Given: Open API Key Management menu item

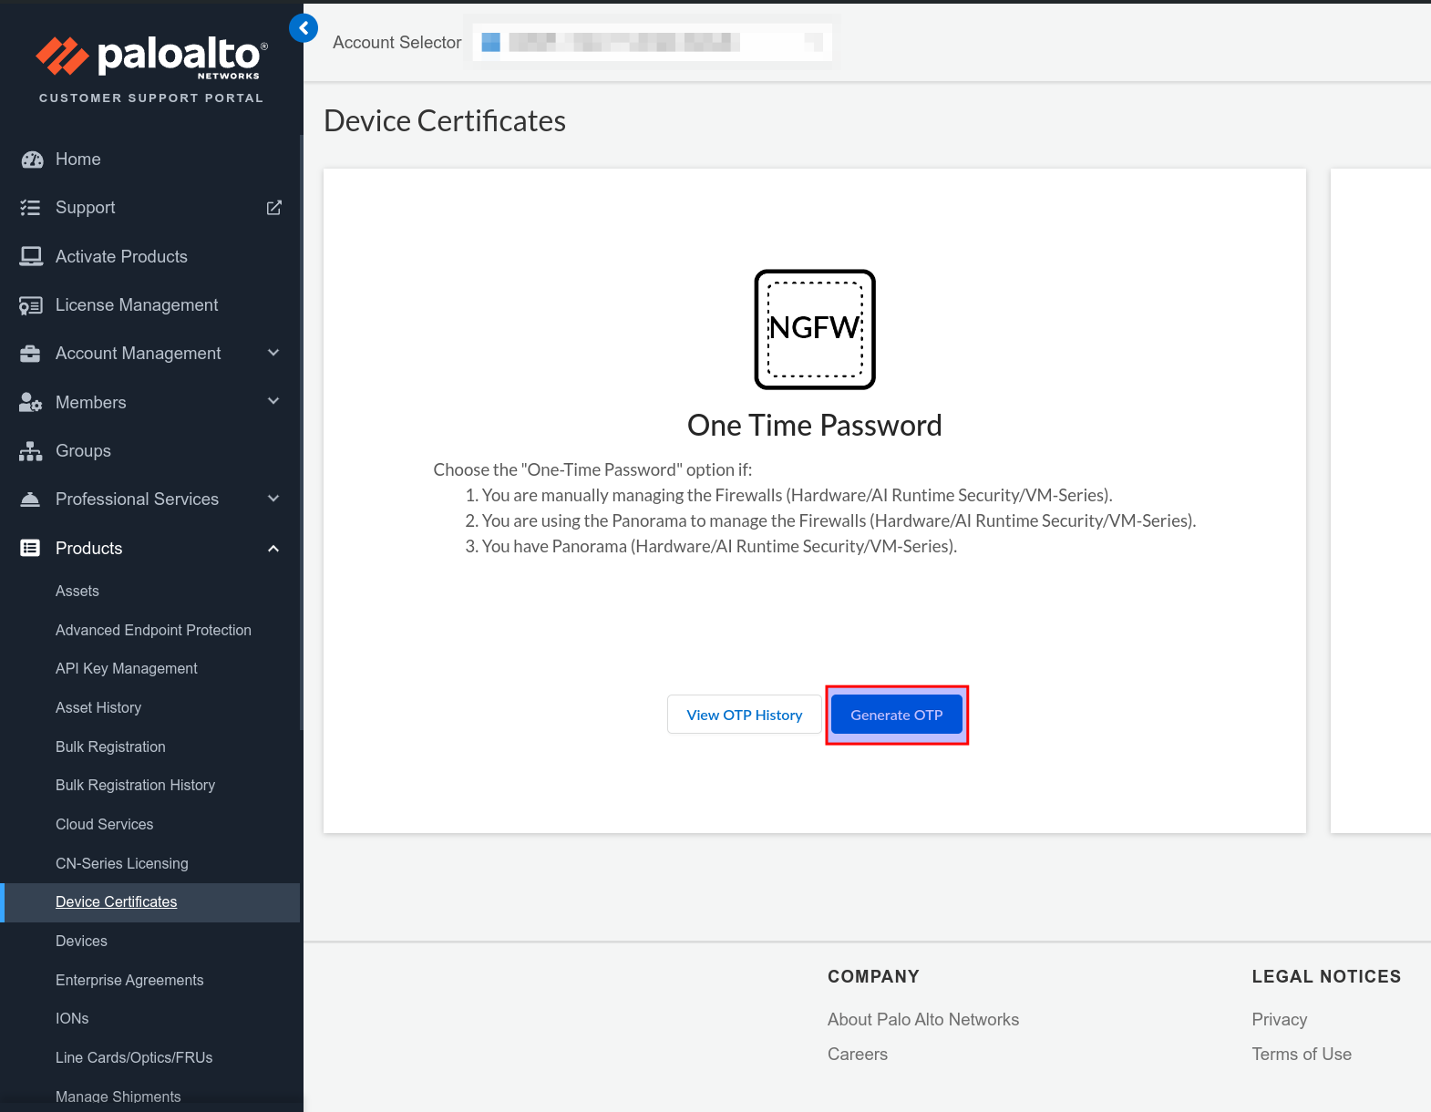Looking at the screenshot, I should coord(127,668).
